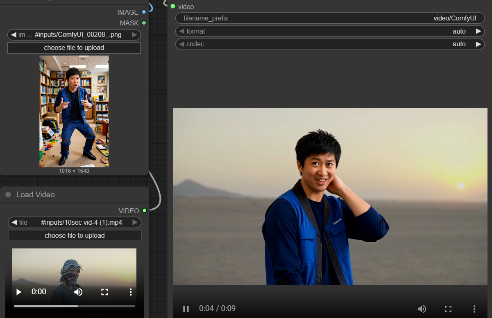Click the green VIDEO output connector
Viewport: 492px width, 318px height.
point(144,210)
